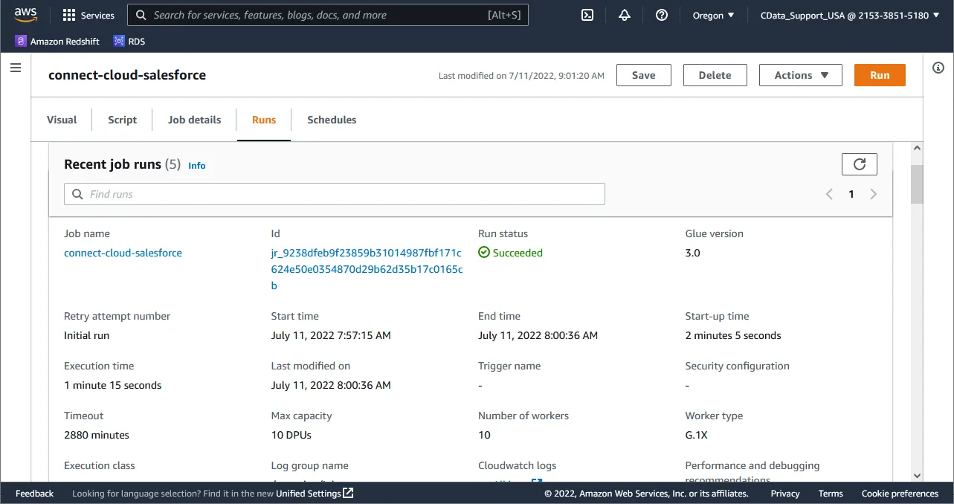Refresh the recent job runs list
The height and width of the screenshot is (504, 954).
click(859, 164)
